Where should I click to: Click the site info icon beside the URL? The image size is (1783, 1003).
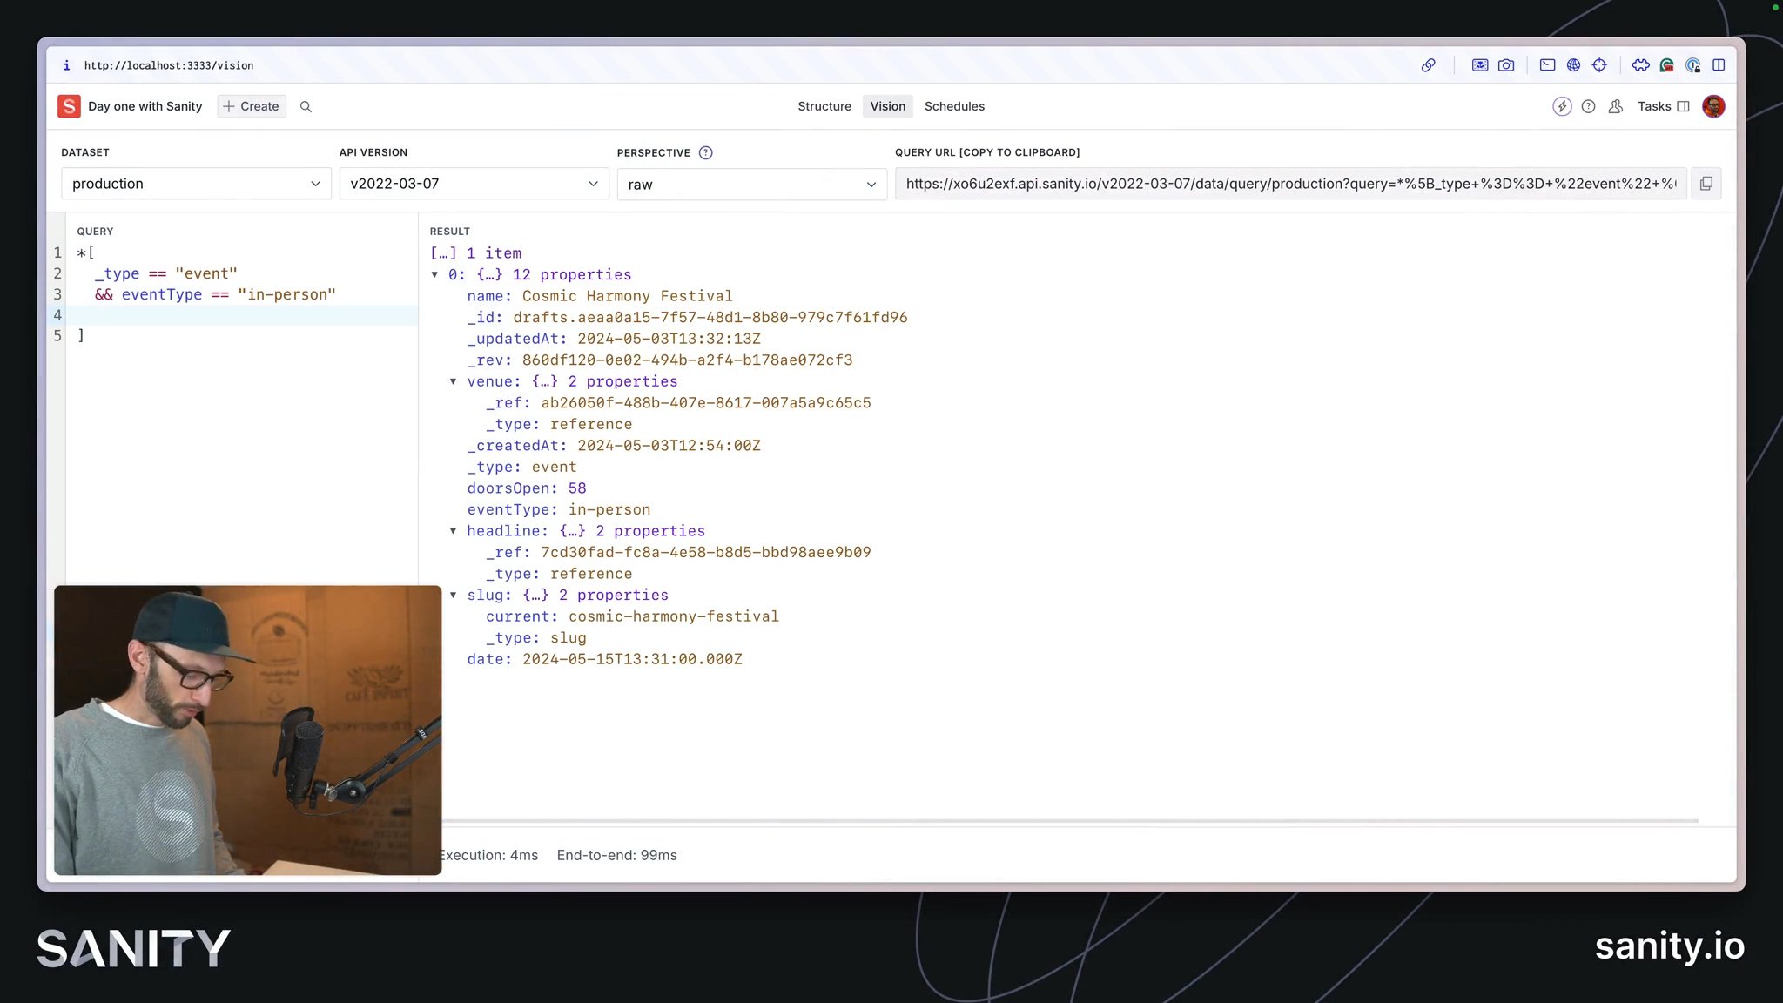(x=67, y=65)
